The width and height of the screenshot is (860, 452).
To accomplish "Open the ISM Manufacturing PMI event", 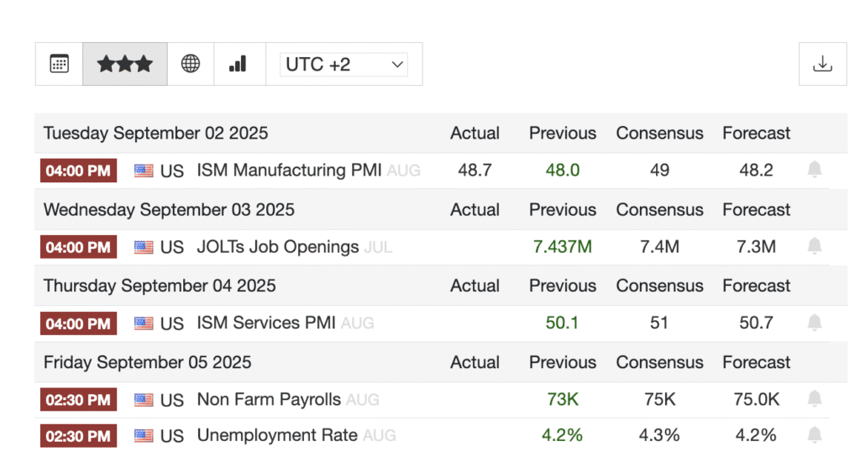I will point(289,171).
